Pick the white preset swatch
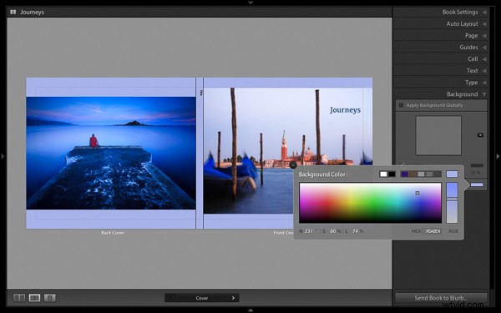 pos(383,174)
